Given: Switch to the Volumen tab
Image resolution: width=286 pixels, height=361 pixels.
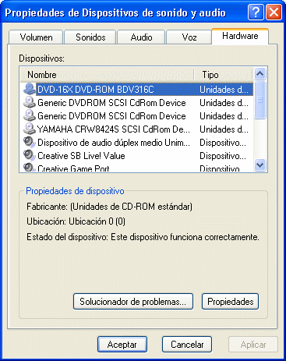Looking at the screenshot, I should pos(36,37).
